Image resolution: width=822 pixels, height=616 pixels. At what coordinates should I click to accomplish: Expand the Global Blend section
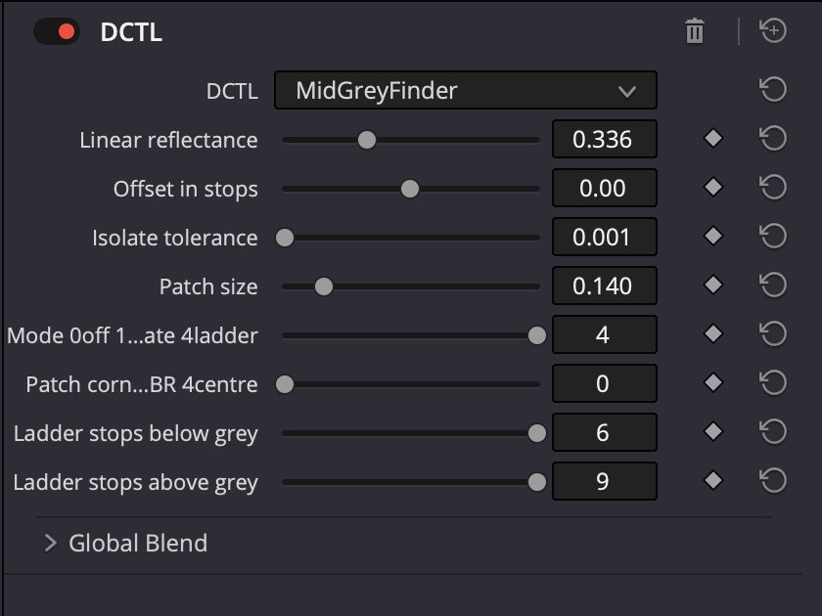[50, 544]
